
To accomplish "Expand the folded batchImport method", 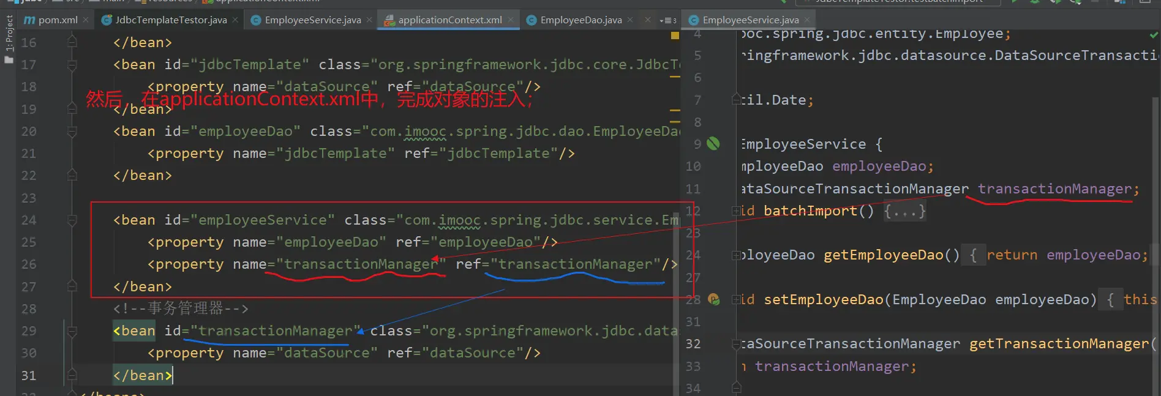I will (735, 211).
